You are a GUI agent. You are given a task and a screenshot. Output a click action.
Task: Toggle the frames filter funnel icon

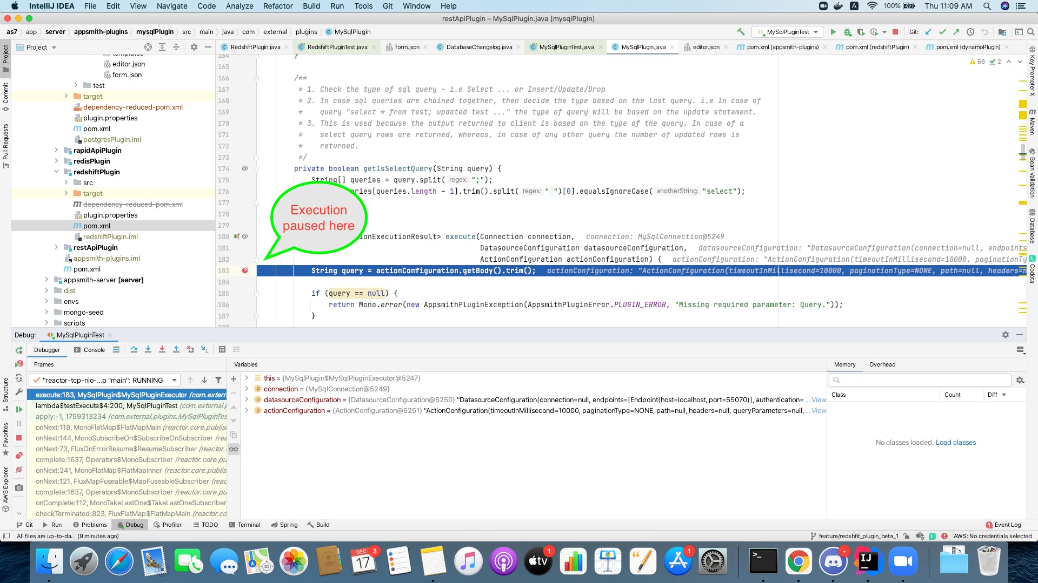tap(218, 380)
